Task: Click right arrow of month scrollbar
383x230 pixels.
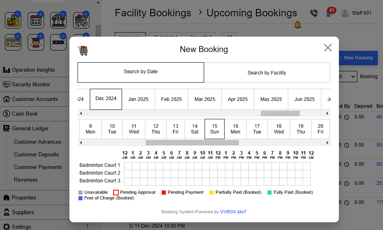Action: (x=327, y=114)
